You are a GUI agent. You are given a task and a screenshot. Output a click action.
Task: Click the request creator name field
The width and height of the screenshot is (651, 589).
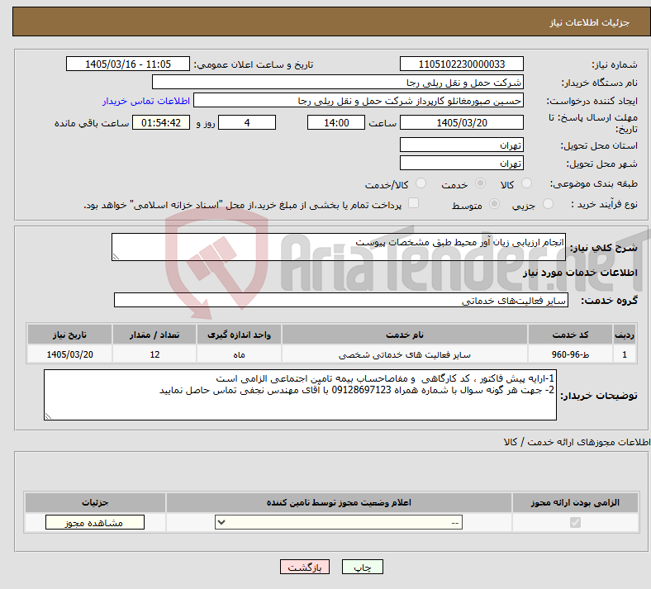click(x=359, y=101)
